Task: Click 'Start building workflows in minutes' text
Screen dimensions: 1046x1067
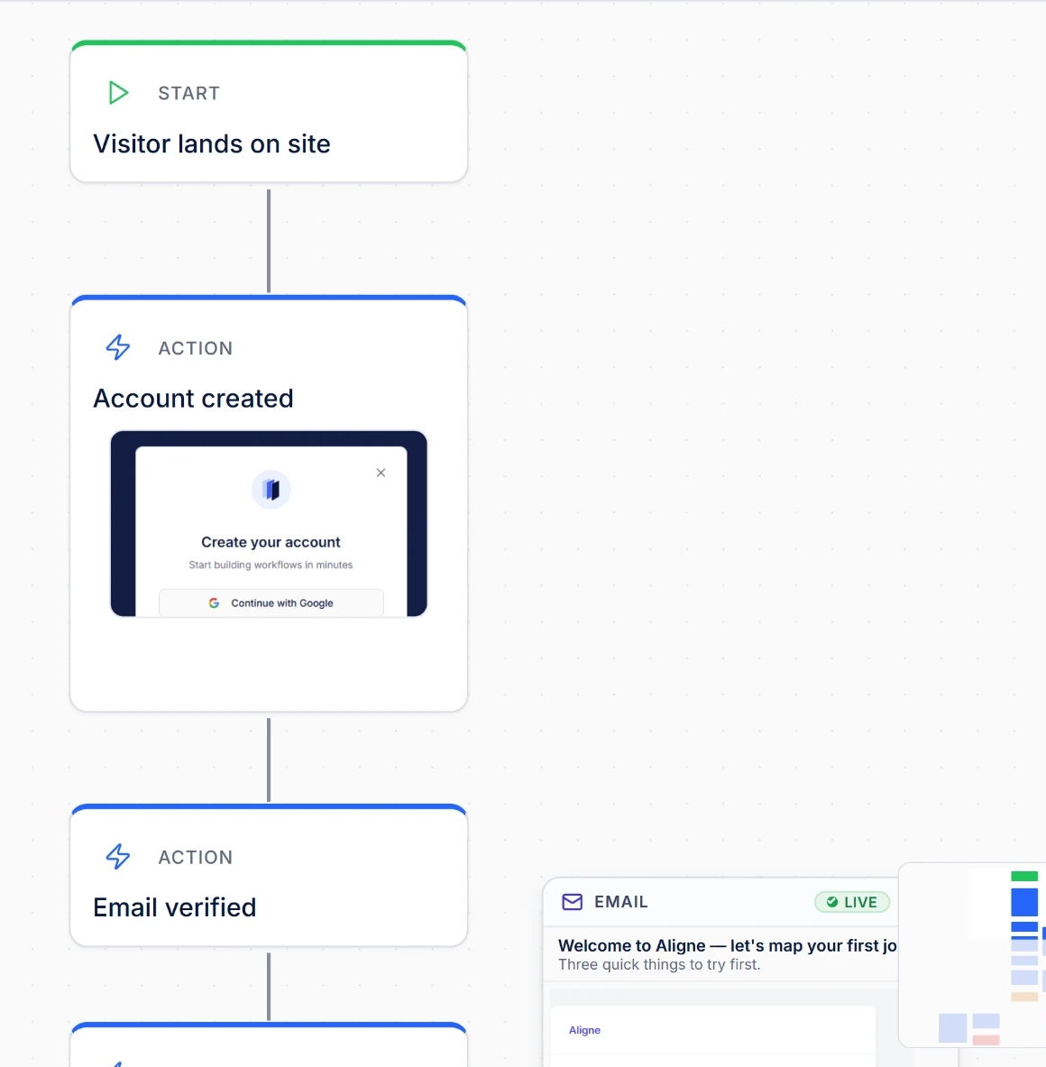Action: (x=271, y=565)
